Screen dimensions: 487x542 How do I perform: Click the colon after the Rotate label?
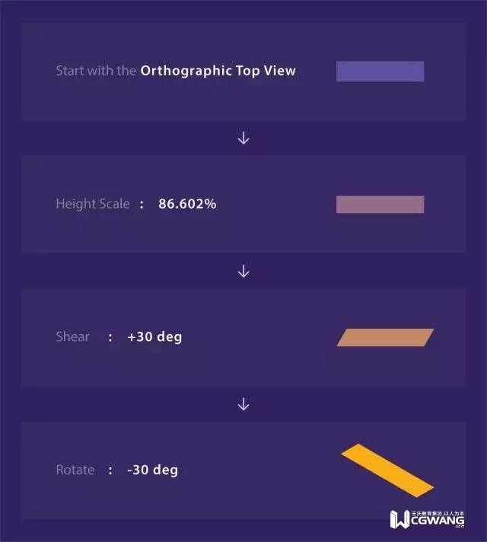click(x=110, y=470)
